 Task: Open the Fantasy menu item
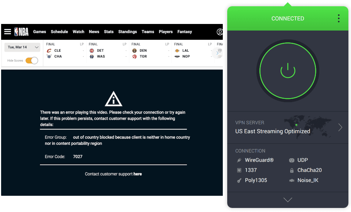(185, 32)
